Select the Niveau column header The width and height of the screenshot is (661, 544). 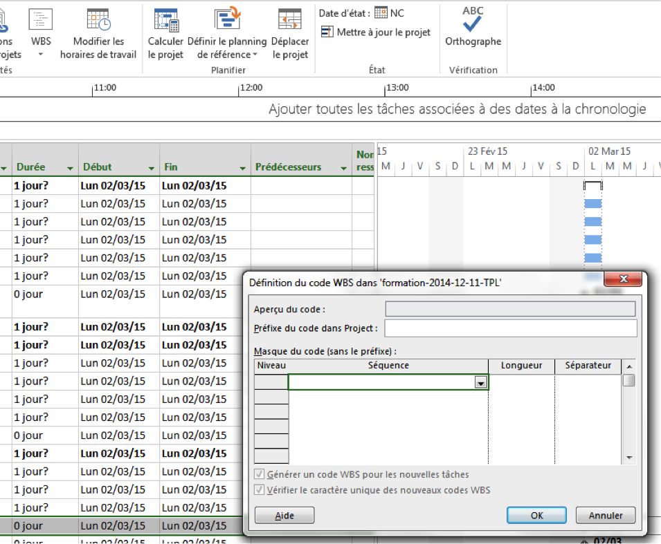point(271,366)
